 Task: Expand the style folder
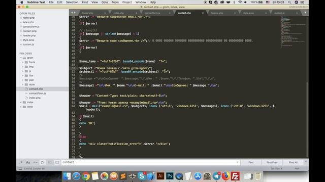tap(23, 84)
